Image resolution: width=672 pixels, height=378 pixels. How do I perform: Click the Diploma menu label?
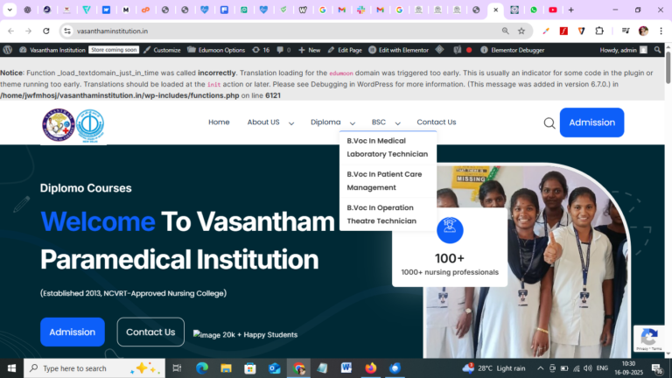click(325, 122)
